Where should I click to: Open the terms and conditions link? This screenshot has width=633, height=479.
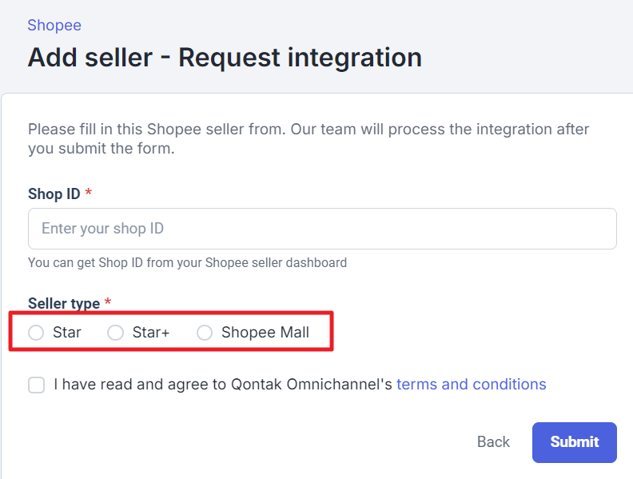click(x=471, y=385)
